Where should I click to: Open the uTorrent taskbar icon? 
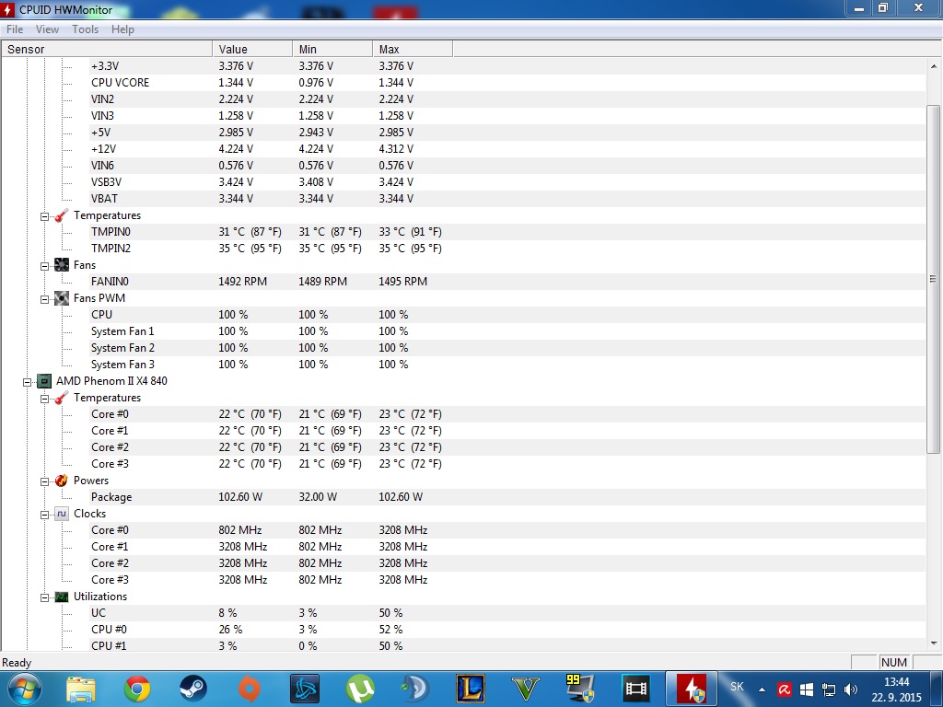click(360, 689)
